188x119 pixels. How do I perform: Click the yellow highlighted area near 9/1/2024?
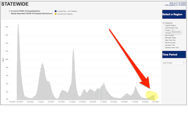tap(152, 96)
